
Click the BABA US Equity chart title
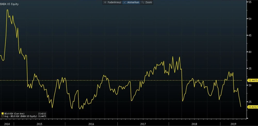pos(9,4)
